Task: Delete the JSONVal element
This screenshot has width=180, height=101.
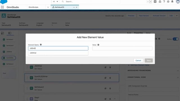Action: pyautogui.click(x=110, y=67)
